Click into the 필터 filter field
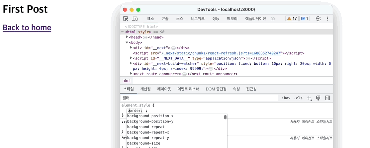 [x=200, y=98]
